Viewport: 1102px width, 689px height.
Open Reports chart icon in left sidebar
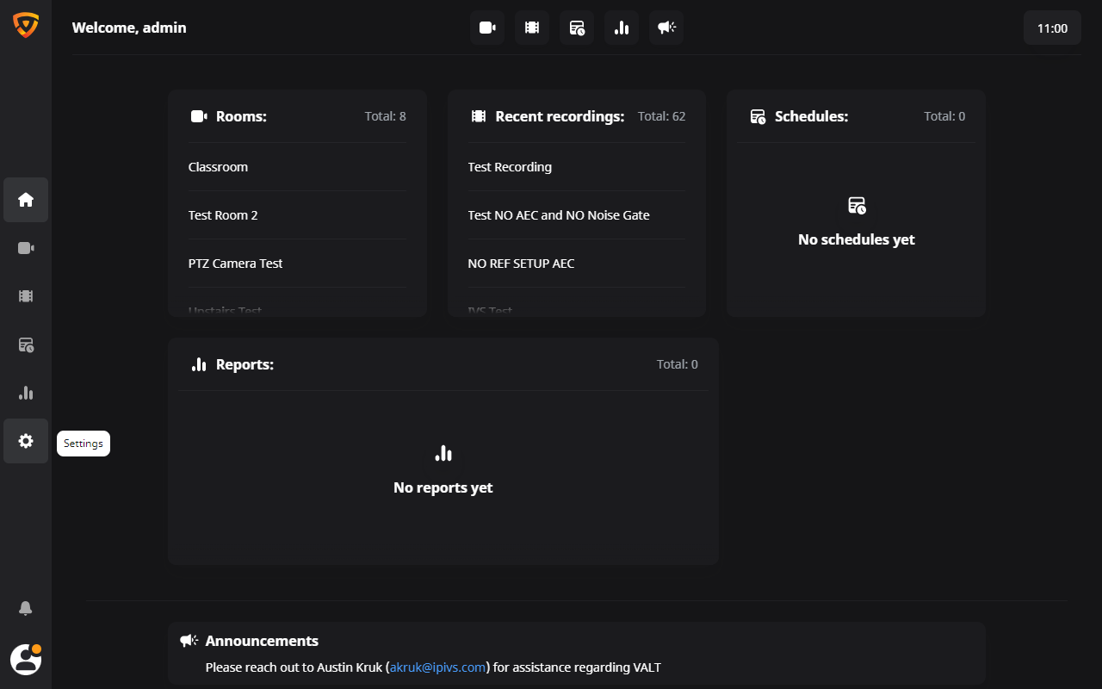tap(26, 393)
